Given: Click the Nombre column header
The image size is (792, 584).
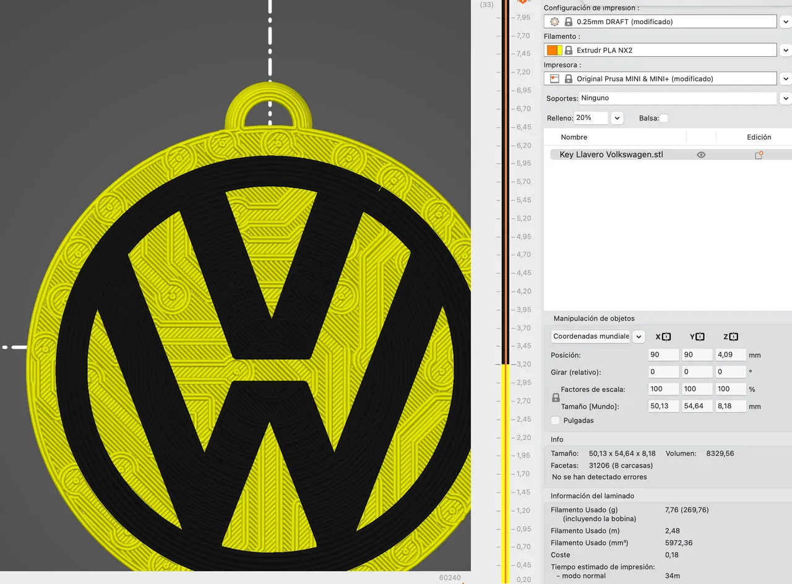Looking at the screenshot, I should (574, 137).
